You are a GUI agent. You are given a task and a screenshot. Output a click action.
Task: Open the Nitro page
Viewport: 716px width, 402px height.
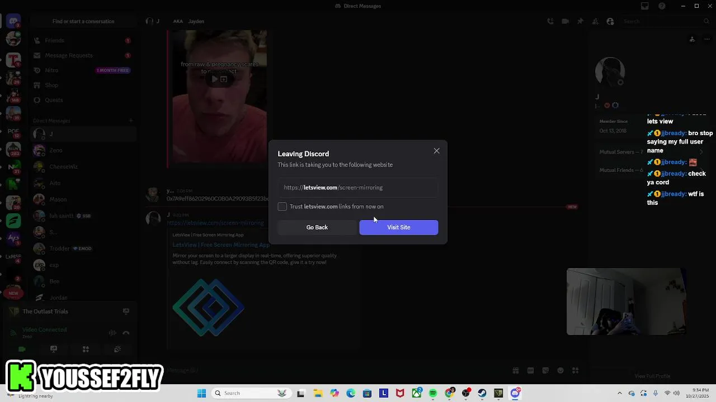[x=83, y=70]
